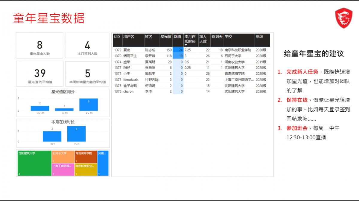Click school cell 青岛滨海学院 in table
This screenshot has height=201, width=359.
pos(235,74)
